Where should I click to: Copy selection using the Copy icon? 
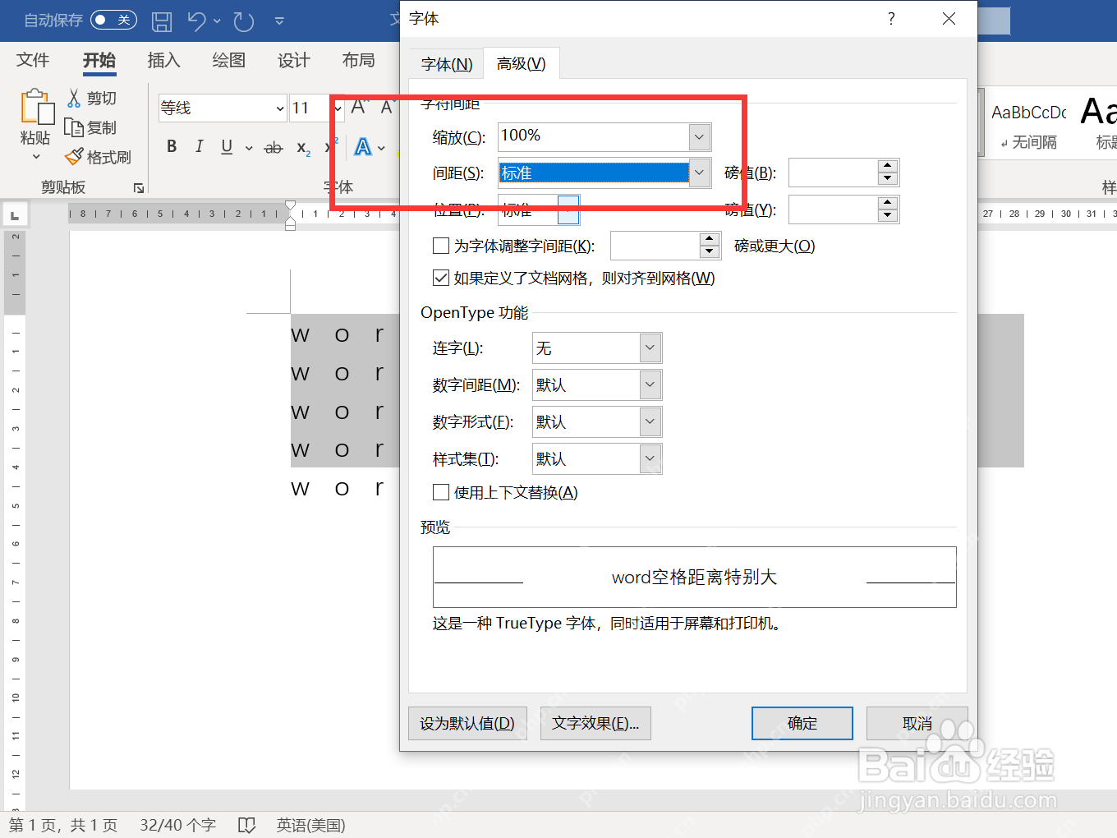click(x=74, y=127)
